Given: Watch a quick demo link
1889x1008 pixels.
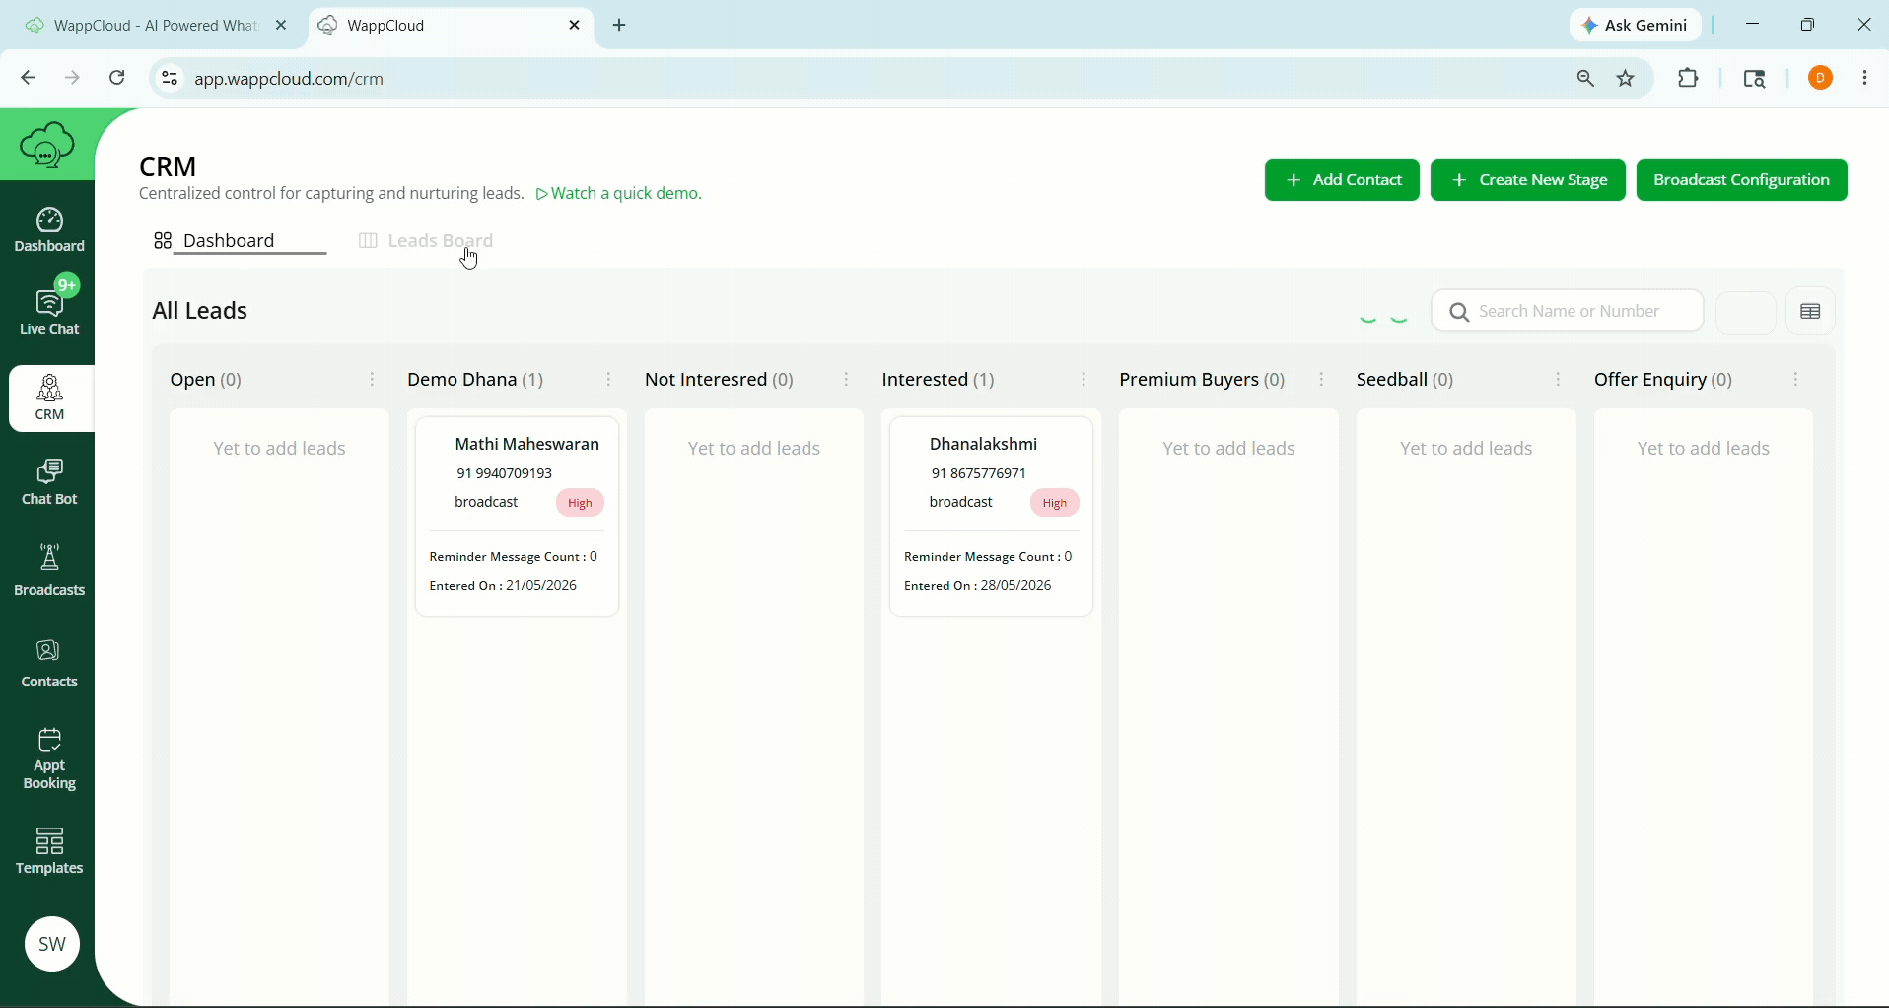Looking at the screenshot, I should pos(620,195).
